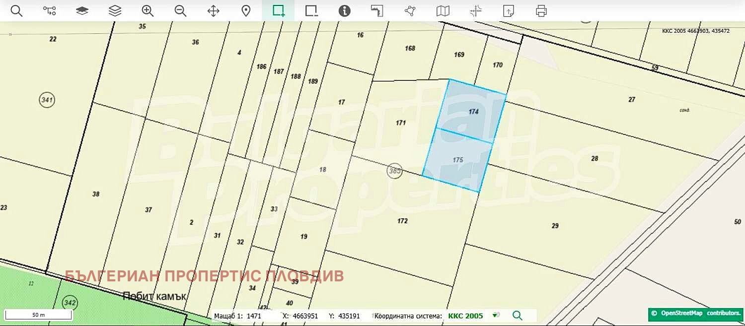Select the zoom in tool
This screenshot has width=745, height=326.
point(148,11)
